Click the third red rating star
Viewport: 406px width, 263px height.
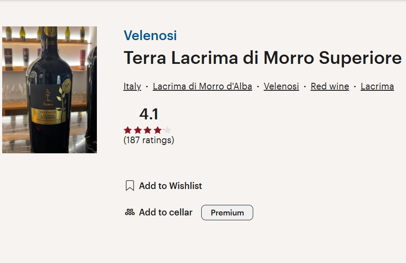tap(148, 130)
